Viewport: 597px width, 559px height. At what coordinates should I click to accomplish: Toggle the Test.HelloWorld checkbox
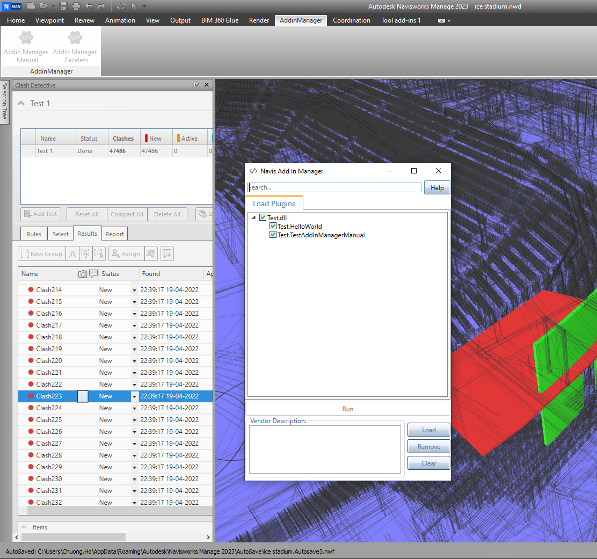273,227
